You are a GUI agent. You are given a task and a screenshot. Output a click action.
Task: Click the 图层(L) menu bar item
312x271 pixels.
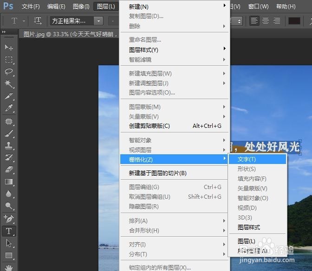[x=106, y=6]
